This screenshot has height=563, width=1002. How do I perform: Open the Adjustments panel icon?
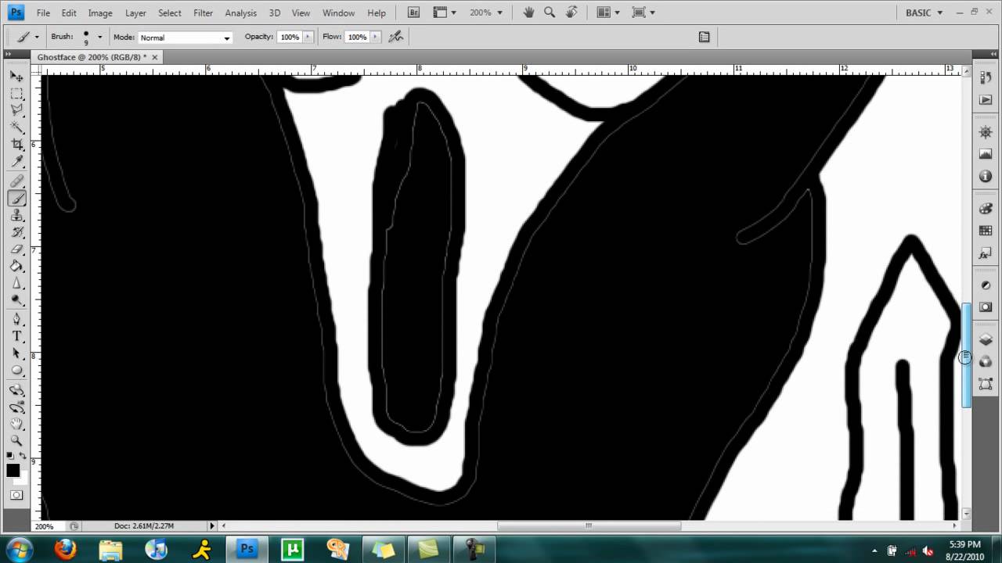pos(986,285)
